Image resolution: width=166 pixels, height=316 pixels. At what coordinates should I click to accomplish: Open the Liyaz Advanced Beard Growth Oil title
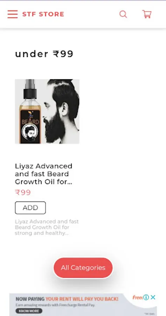[44, 174]
